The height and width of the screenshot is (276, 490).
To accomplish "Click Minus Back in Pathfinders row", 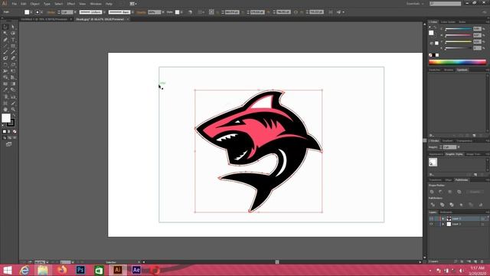I will click(x=481, y=205).
